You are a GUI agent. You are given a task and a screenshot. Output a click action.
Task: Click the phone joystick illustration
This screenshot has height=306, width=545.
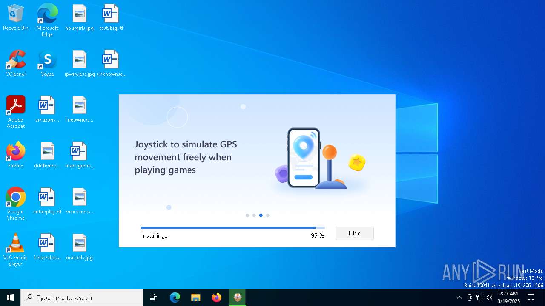tap(320, 158)
